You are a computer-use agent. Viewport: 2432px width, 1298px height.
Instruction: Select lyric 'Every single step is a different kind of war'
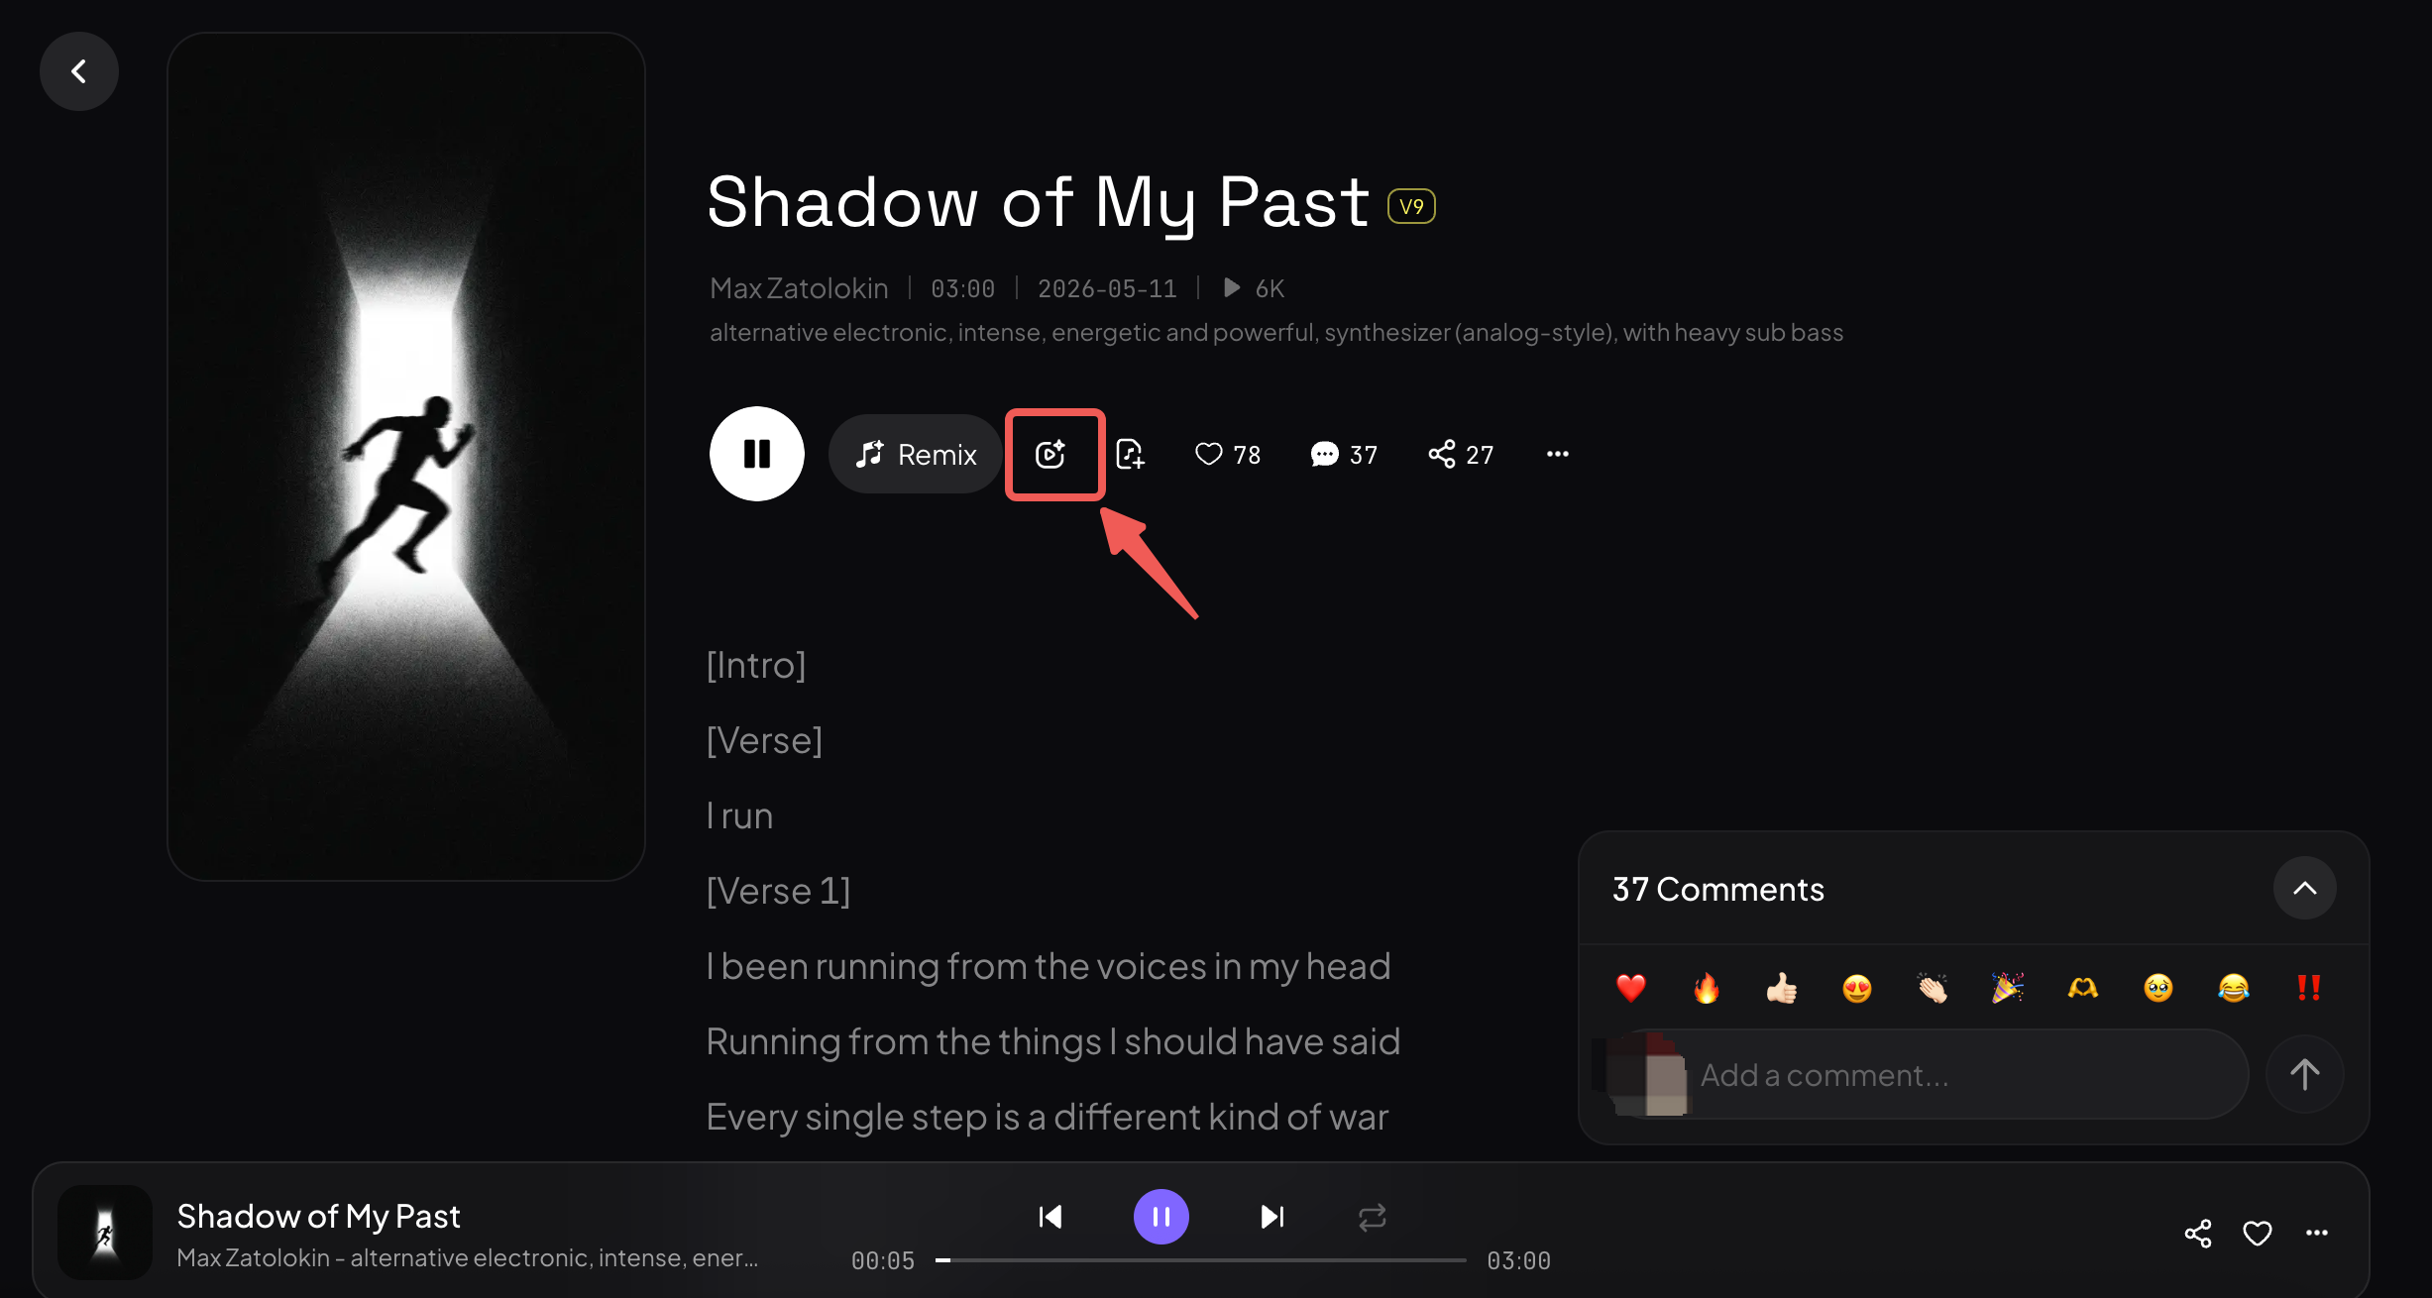tap(1048, 1117)
